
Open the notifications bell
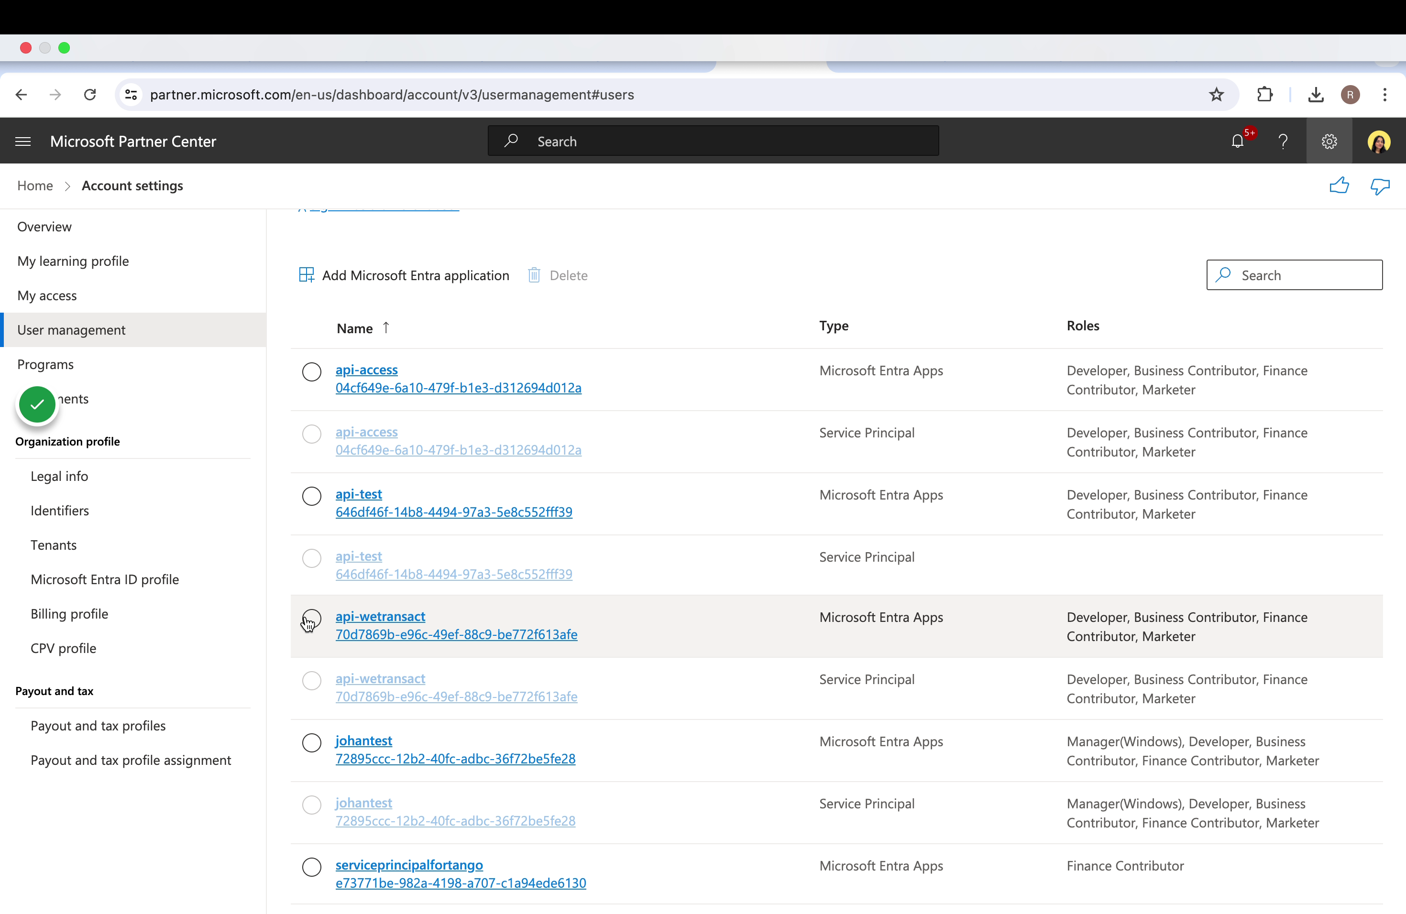pyautogui.click(x=1238, y=141)
